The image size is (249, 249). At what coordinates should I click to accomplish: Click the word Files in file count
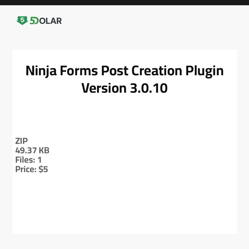pos(25,160)
